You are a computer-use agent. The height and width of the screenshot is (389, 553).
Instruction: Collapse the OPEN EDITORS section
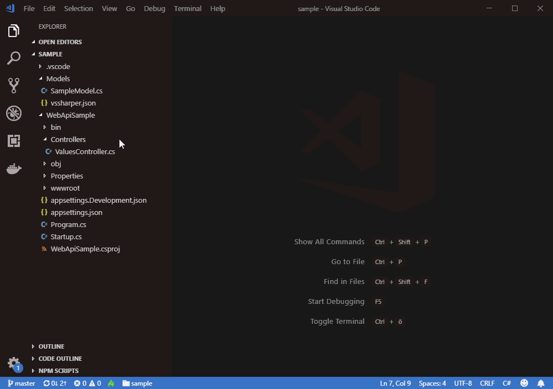click(x=34, y=41)
